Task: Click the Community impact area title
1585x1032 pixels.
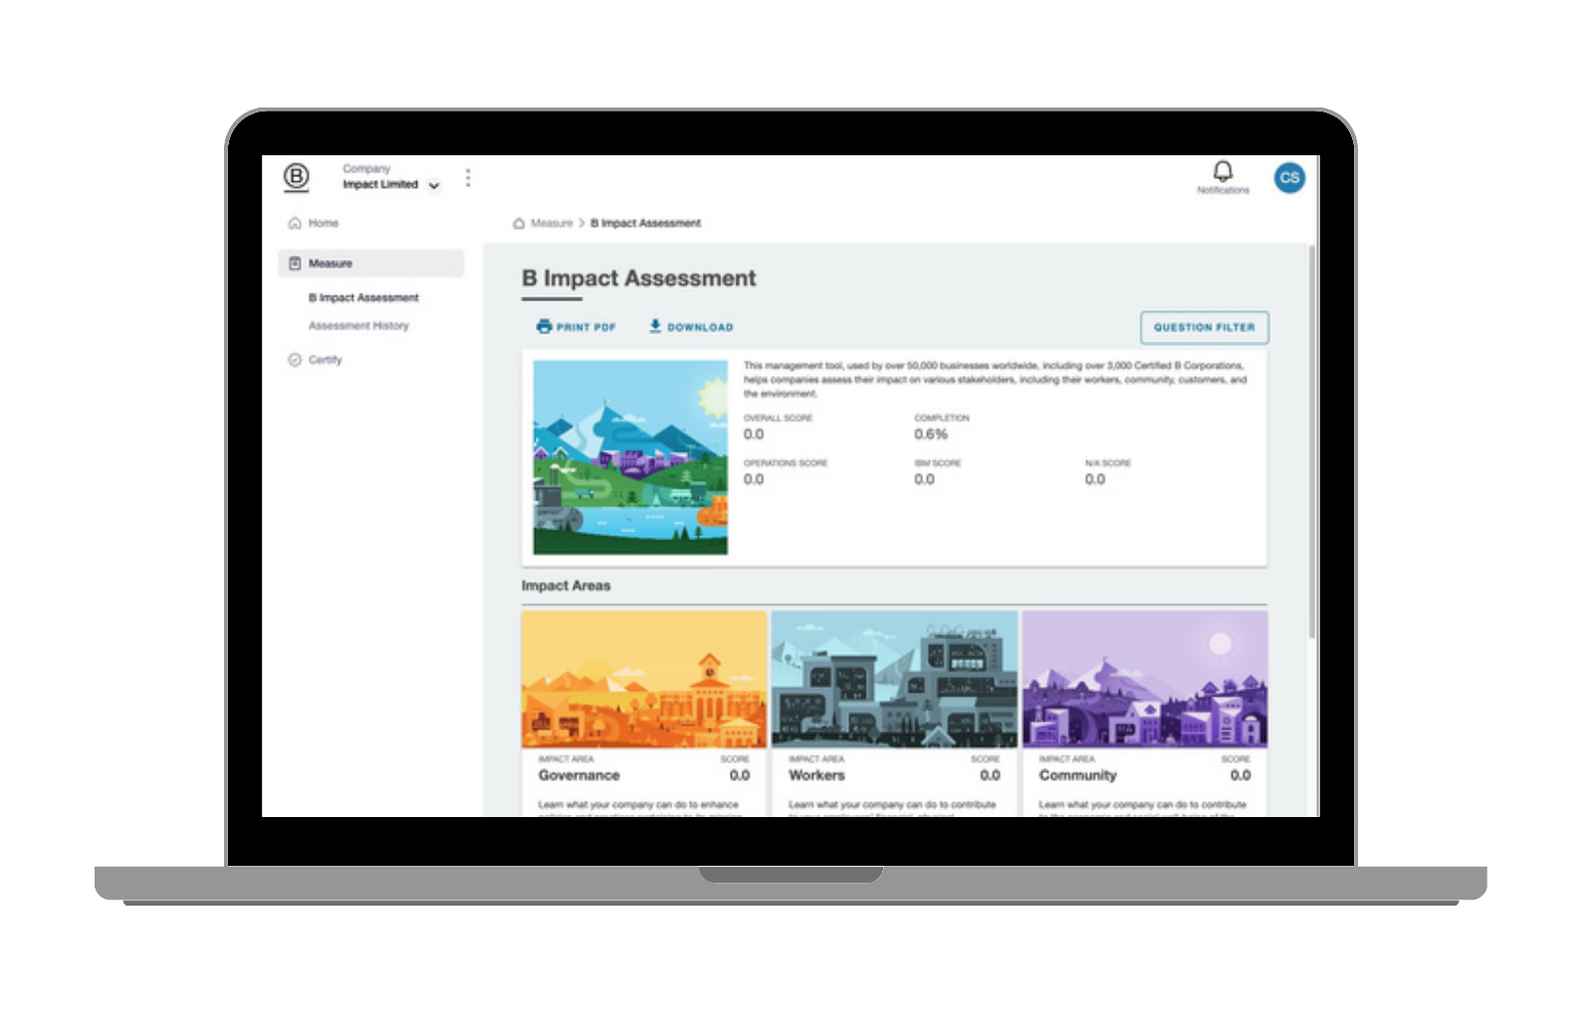Action: tap(1077, 775)
